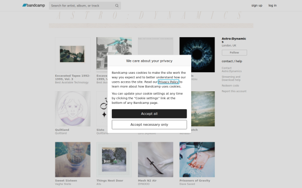Image resolution: width=302 pixels, height=188 pixels.
Task: Open the Quiltland album cover
Action: tap(72, 109)
